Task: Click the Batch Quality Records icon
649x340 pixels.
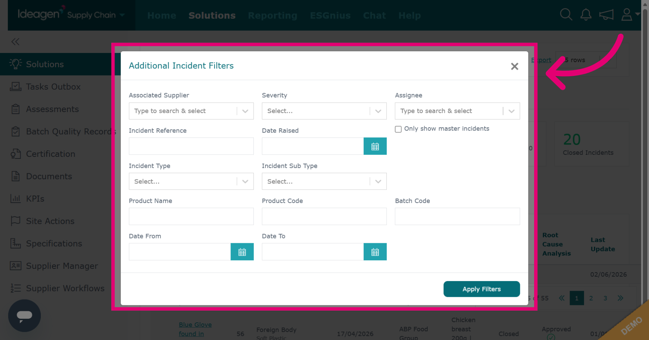Action: pyautogui.click(x=16, y=131)
